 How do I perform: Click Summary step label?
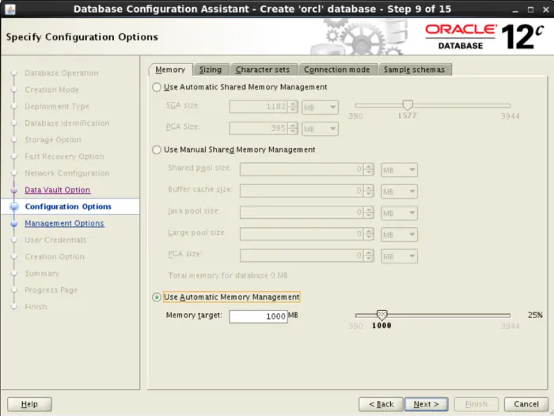42,274
